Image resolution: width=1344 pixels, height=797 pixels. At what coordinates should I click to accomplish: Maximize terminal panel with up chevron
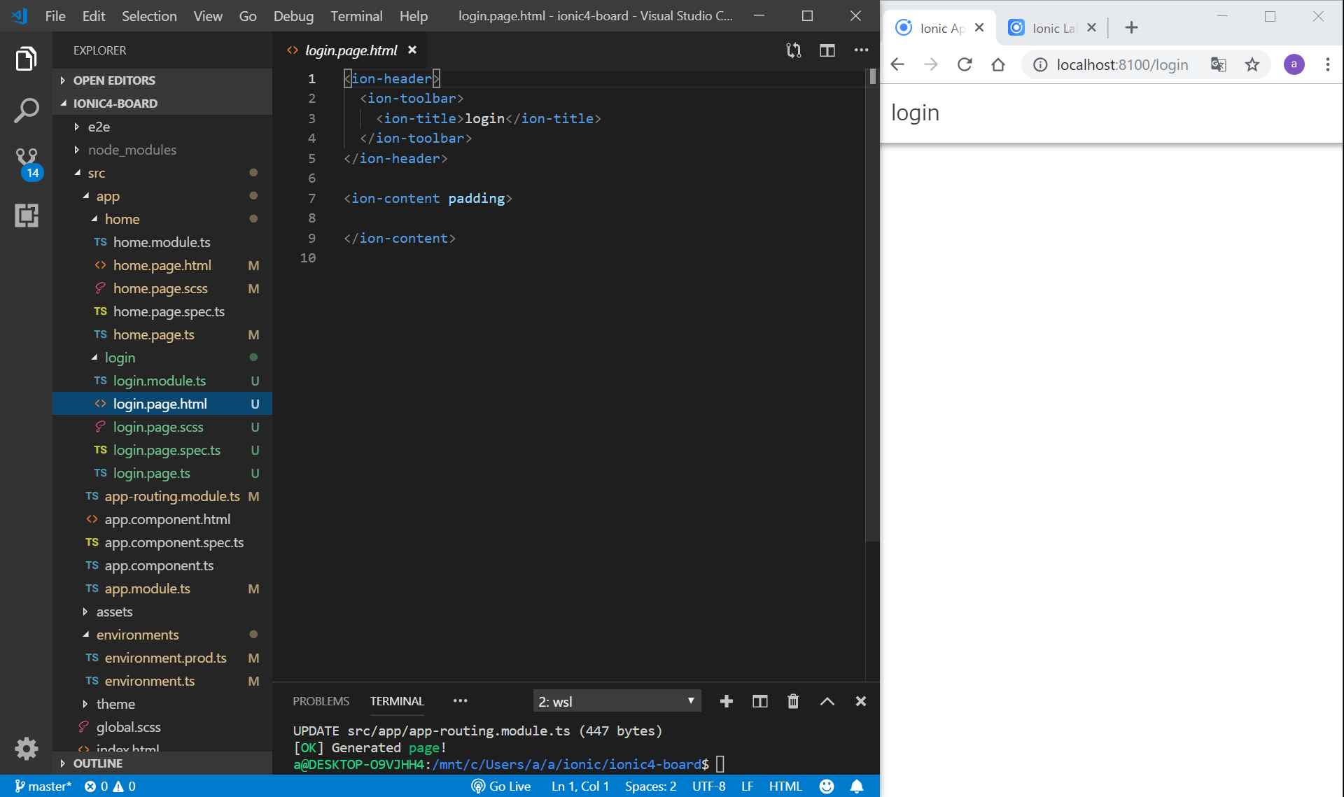(827, 701)
